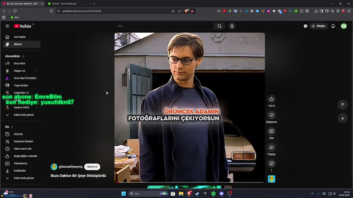The width and height of the screenshot is (353, 198).
Task: Open Oynatma listeleri playlists
Action: click(22, 141)
